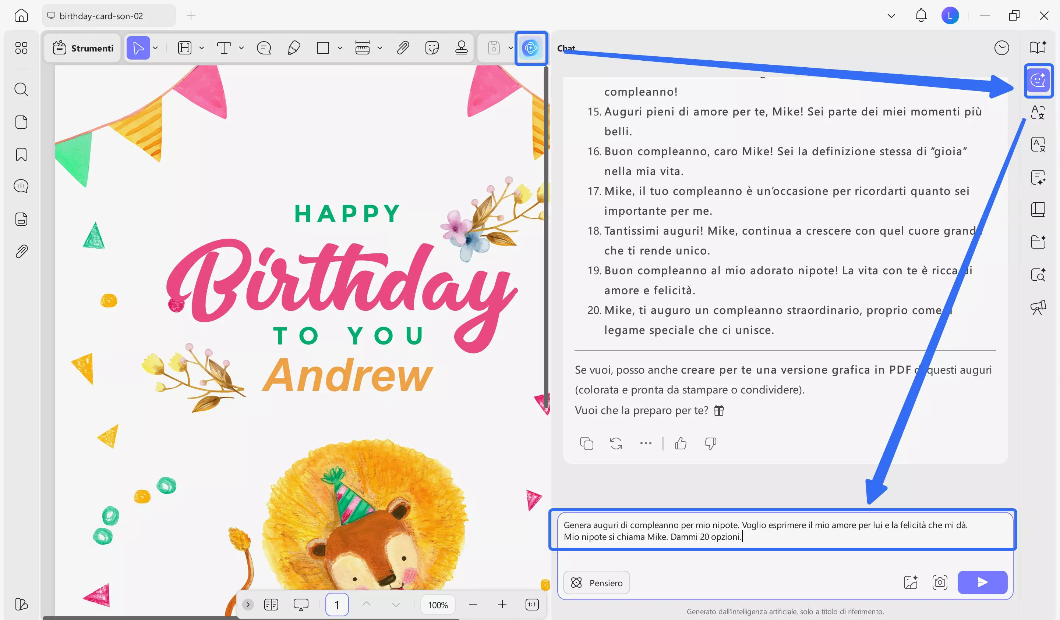Select the comment tool
The image size is (1060, 620).
263,48
